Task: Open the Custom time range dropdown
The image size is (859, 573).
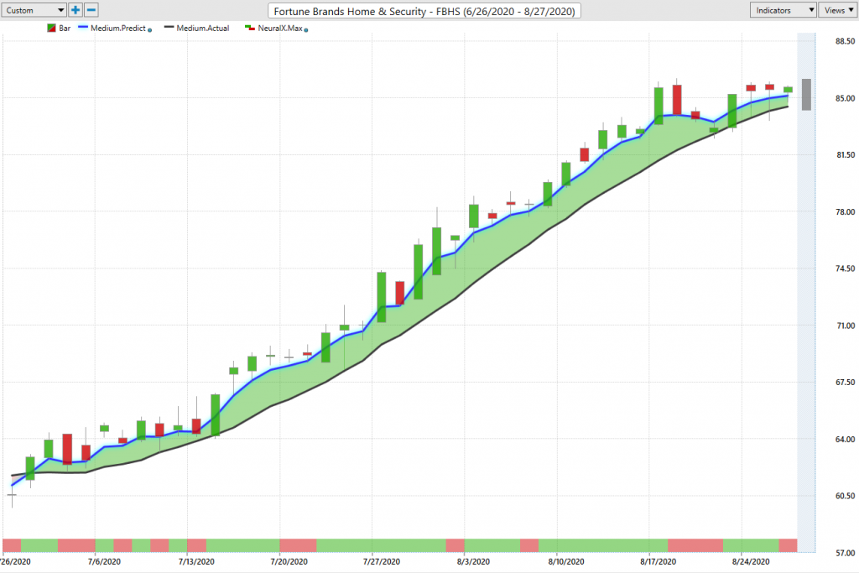Action: [34, 10]
